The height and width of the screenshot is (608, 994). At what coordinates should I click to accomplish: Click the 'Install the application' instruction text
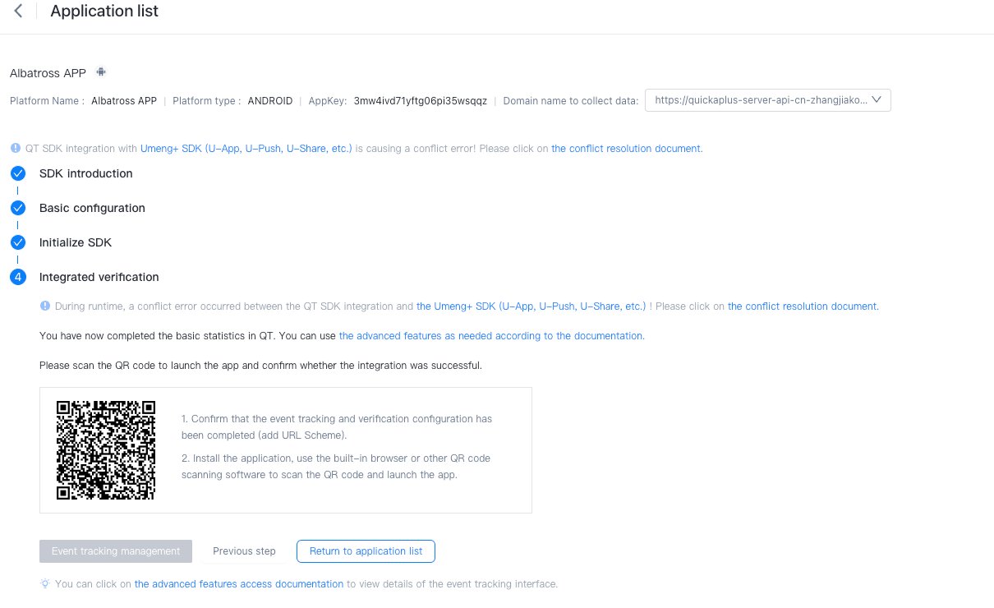pyautogui.click(x=336, y=467)
